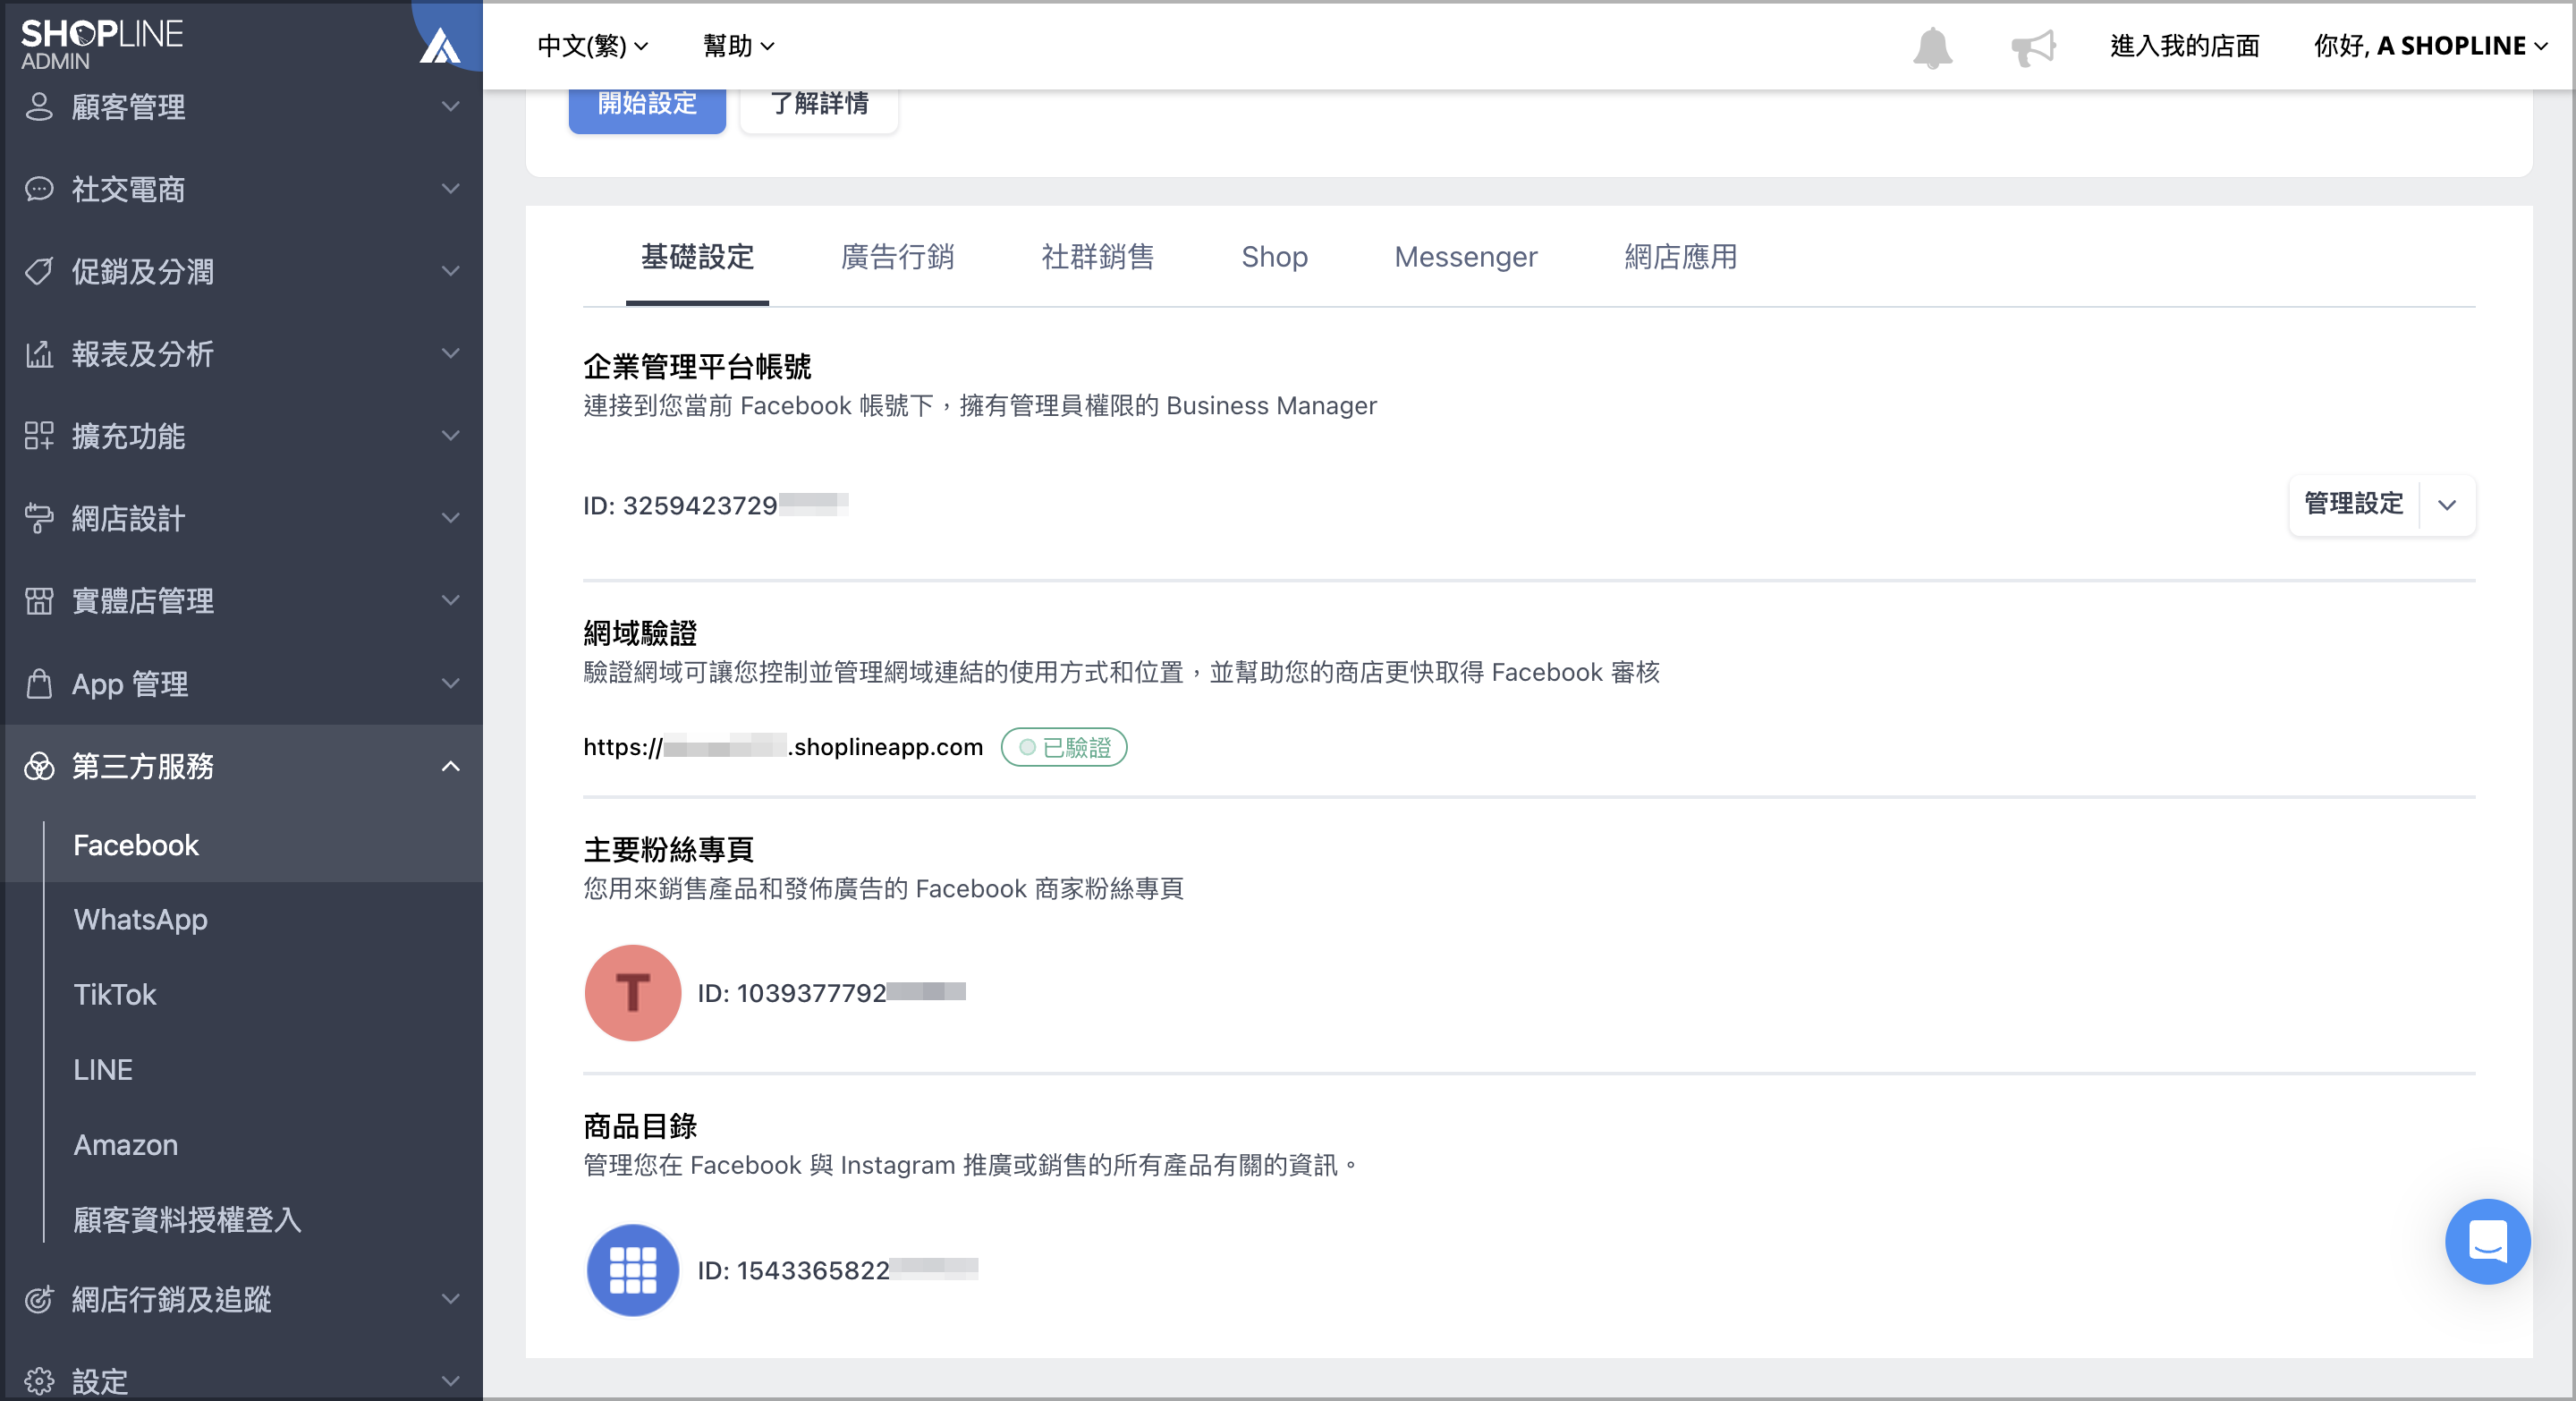Switch to the 網店應用 tab
2576x1401 pixels.
(1680, 257)
